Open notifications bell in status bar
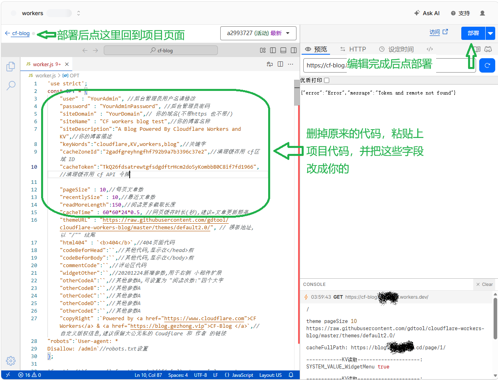Screen dimensions: 498x380 click(x=291, y=375)
